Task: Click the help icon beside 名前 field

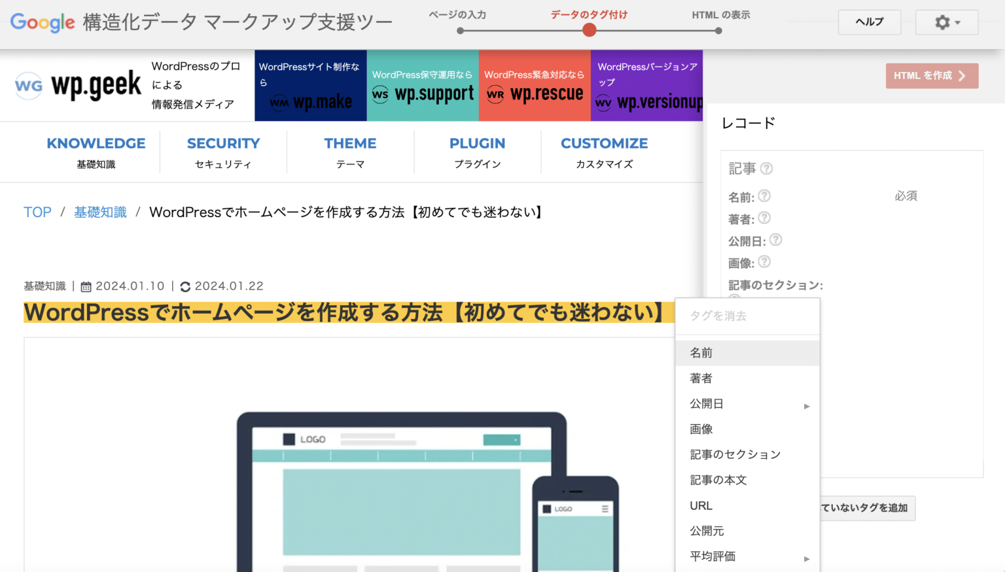Action: tap(764, 196)
